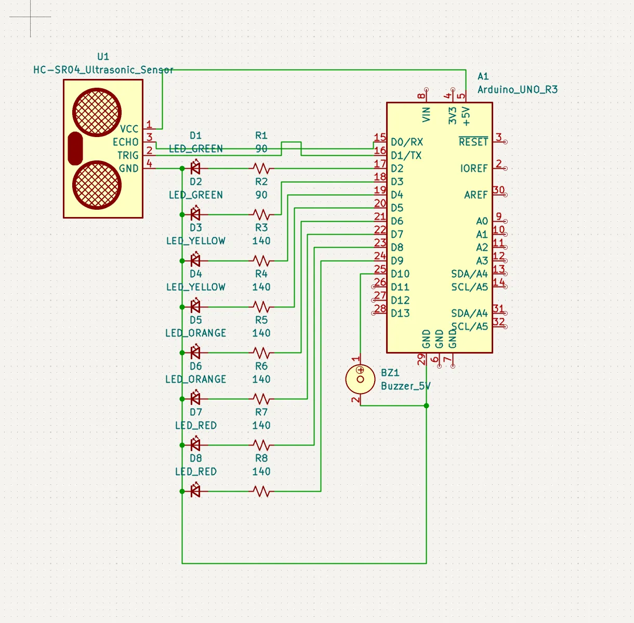The image size is (634, 623).
Task: Select the LED_GREEN diode symbol D1
Action: pos(195,167)
